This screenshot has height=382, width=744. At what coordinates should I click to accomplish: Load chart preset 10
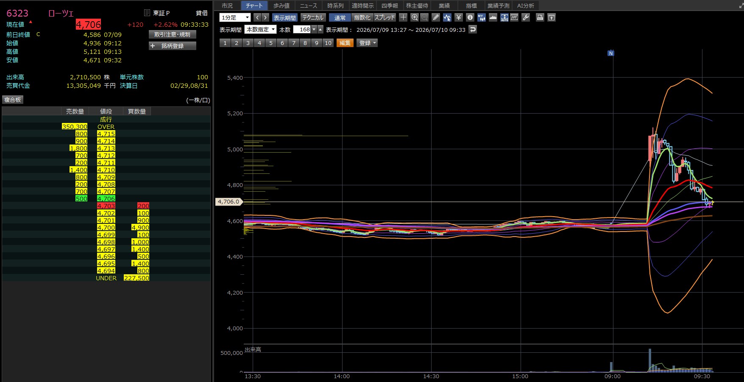coord(328,43)
